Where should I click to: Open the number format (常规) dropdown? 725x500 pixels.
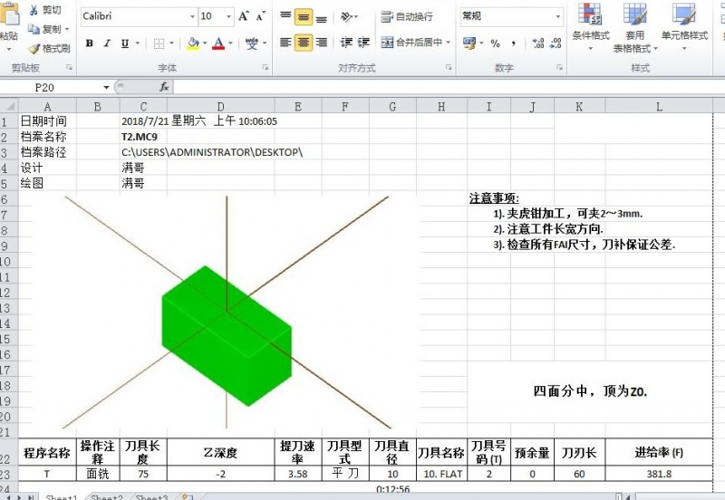coord(558,16)
